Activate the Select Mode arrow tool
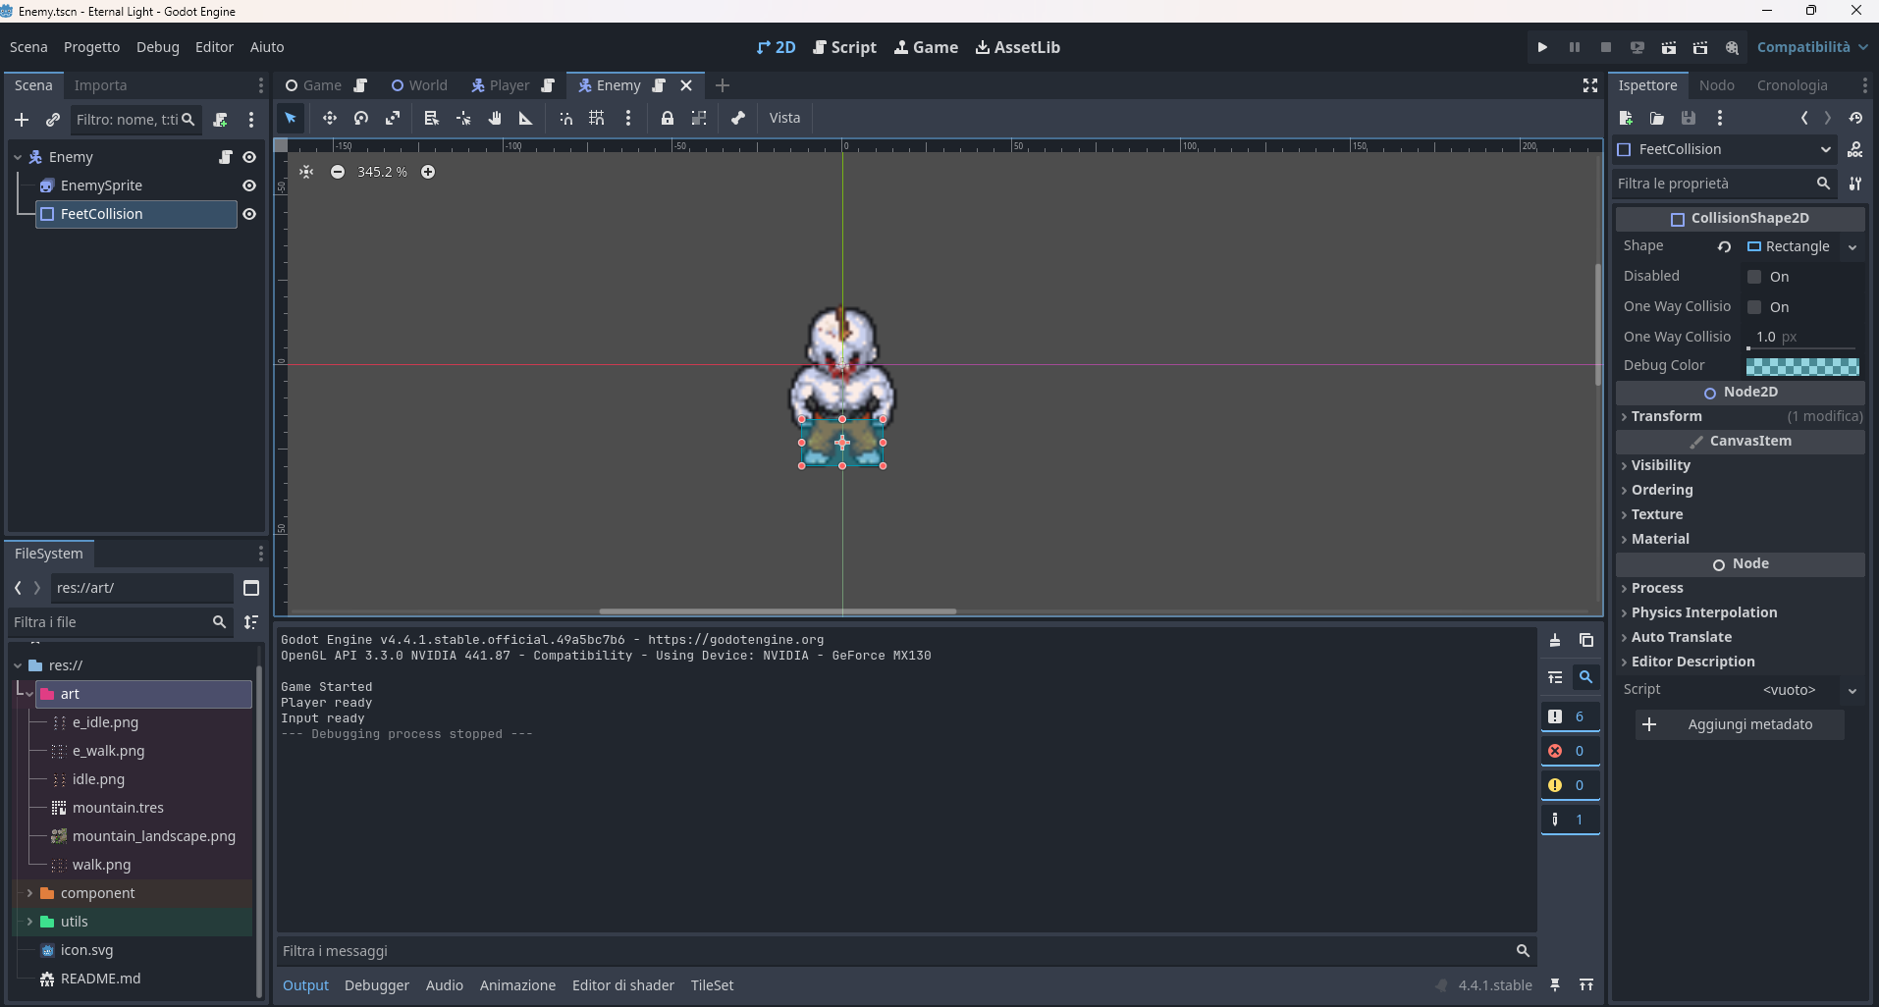This screenshot has height=1007, width=1879. [291, 118]
